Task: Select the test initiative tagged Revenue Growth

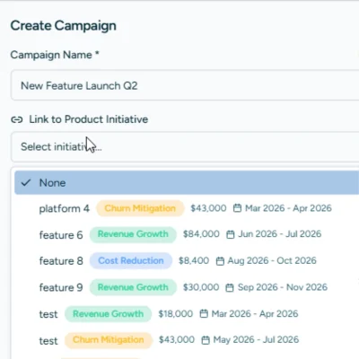Action: pos(187,314)
